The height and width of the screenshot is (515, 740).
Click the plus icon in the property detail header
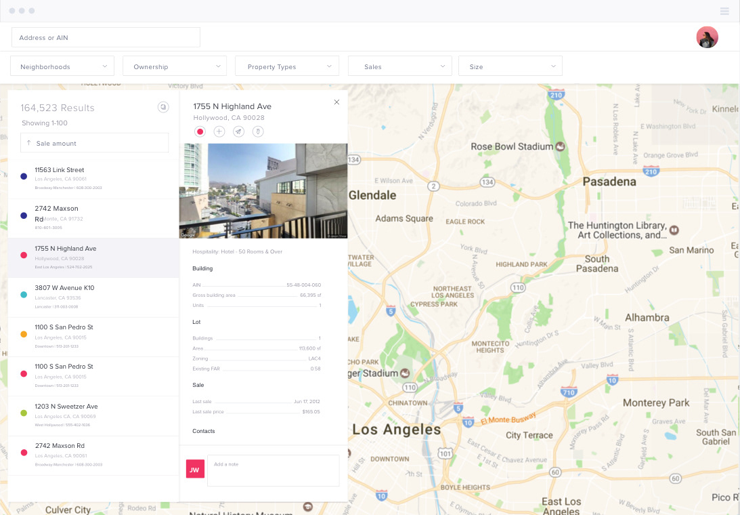[219, 132]
